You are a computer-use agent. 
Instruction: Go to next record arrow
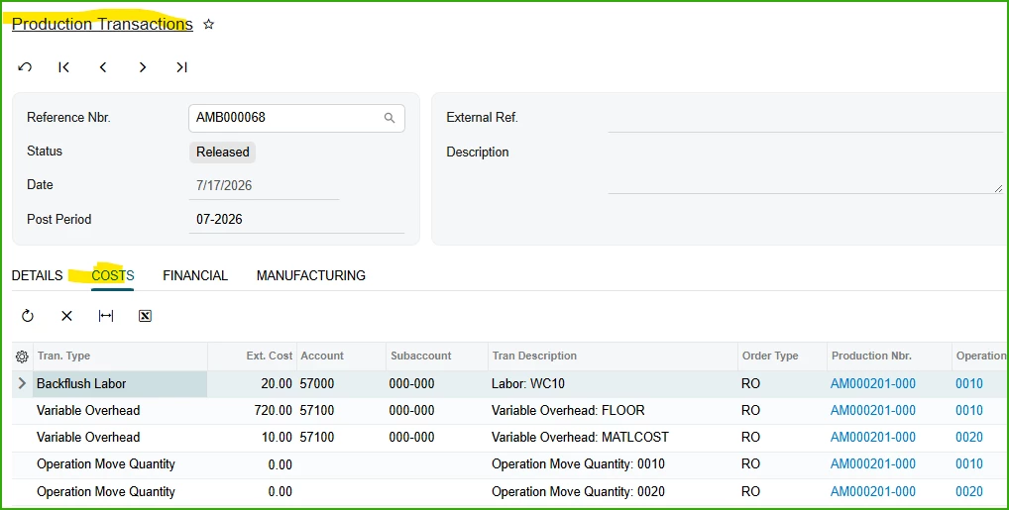click(142, 67)
